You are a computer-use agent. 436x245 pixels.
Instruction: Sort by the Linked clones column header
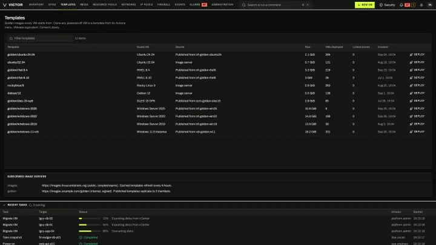pyautogui.click(x=361, y=47)
